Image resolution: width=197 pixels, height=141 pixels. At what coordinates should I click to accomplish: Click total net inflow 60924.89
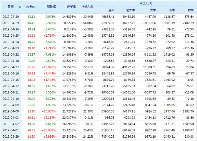(x=108, y=67)
